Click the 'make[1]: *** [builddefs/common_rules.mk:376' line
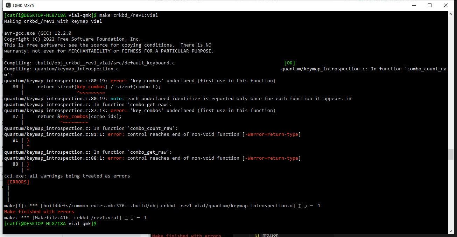 pos(162,206)
